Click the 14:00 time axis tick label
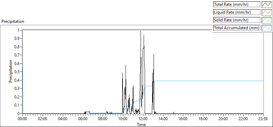This screenshot has height=127, width=273. pos(163,119)
